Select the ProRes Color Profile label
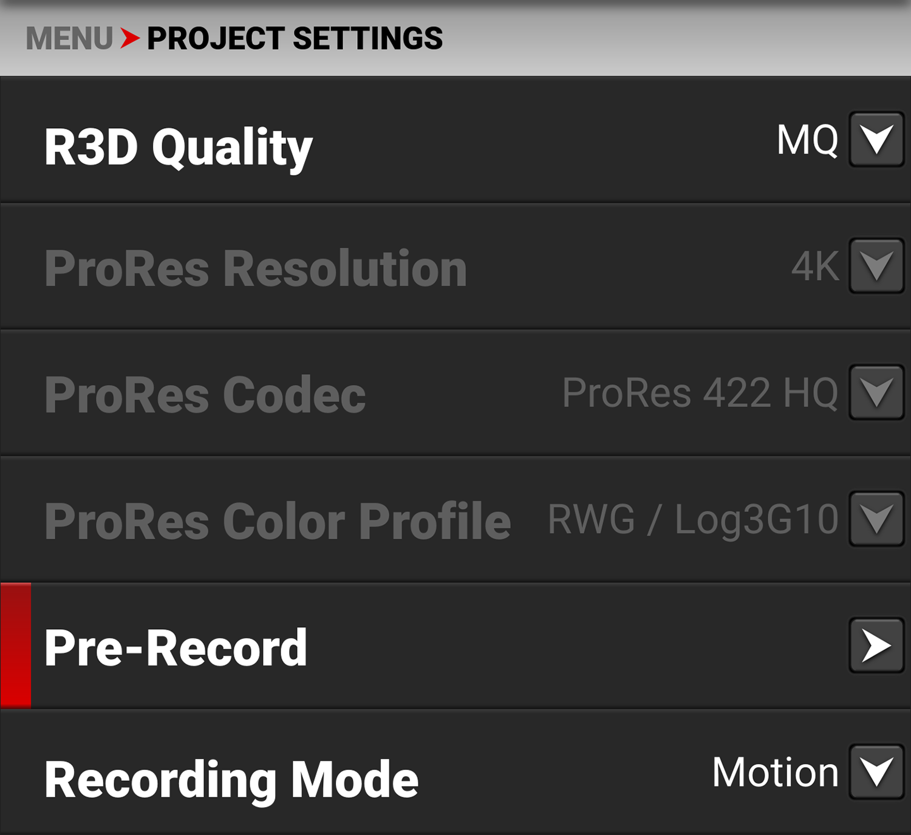The height and width of the screenshot is (835, 911). (278, 521)
